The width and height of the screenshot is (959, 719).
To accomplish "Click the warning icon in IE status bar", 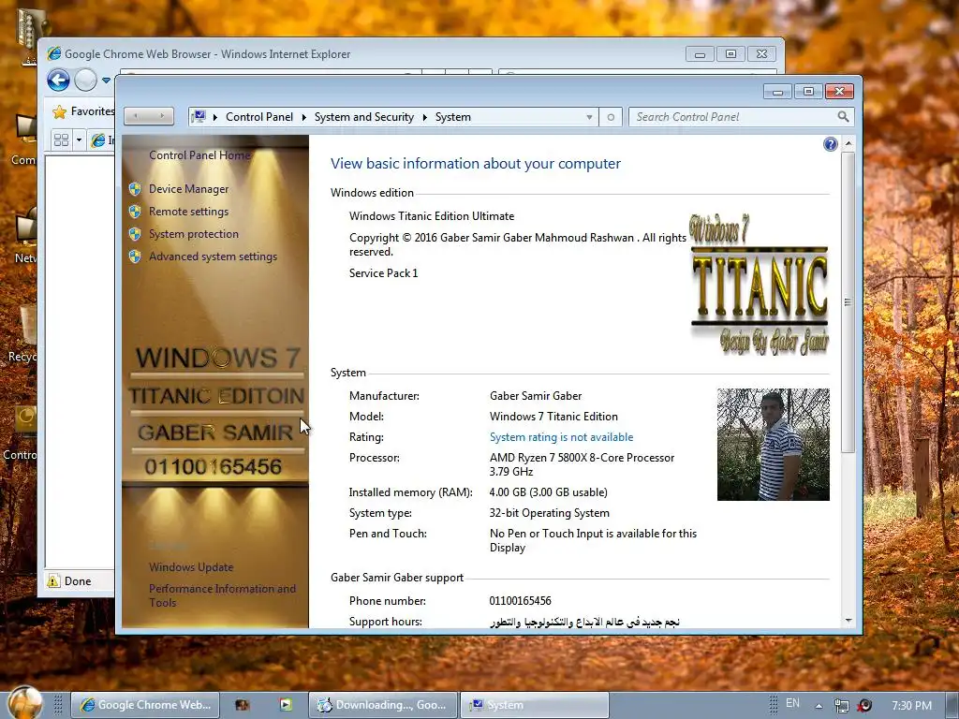I will 53,580.
